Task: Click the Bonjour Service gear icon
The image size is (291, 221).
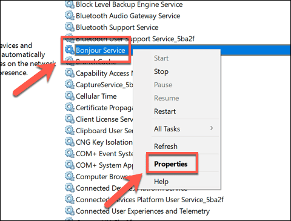Action: 70,50
